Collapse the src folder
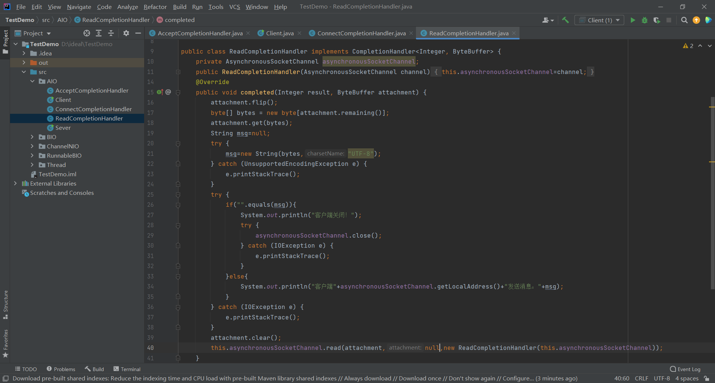Image resolution: width=715 pixels, height=383 pixels. click(x=24, y=72)
